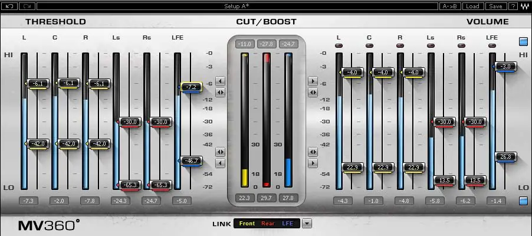Screen dimensions: 532x236
Task: Toggle LFE in the LINK selector
Action: 288,224
